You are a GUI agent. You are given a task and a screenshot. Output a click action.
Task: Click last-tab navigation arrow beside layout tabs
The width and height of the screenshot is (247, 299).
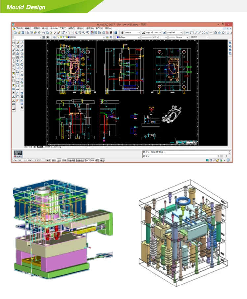35,147
